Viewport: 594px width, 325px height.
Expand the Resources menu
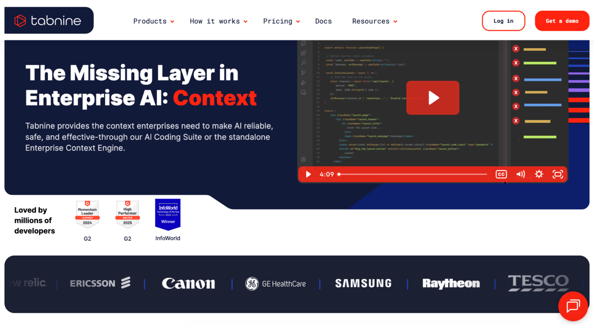[x=374, y=21]
